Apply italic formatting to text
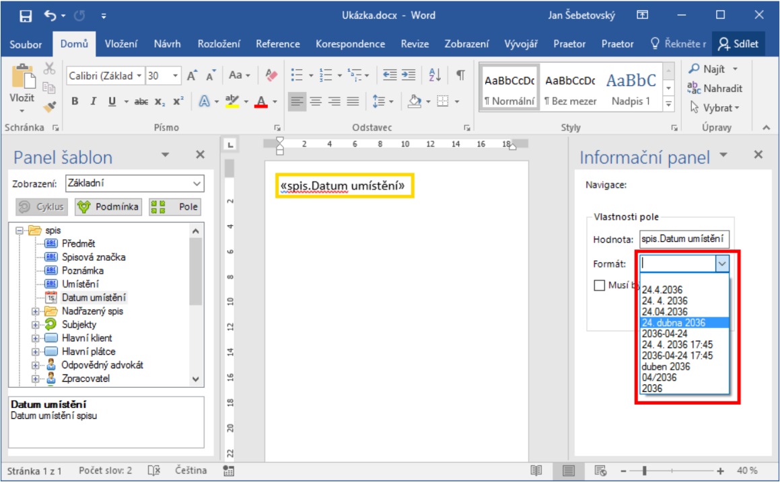Screen dimensions: 780x482 [93, 102]
